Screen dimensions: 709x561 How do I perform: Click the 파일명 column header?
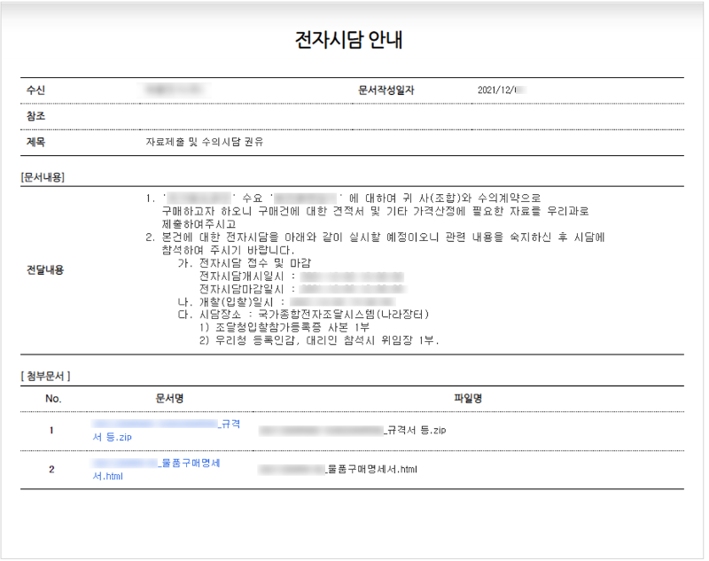point(464,397)
